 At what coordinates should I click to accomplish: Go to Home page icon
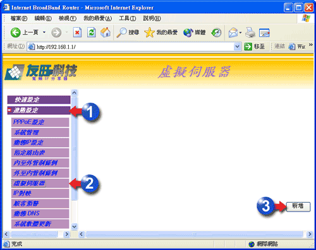pyautogui.click(x=106, y=32)
